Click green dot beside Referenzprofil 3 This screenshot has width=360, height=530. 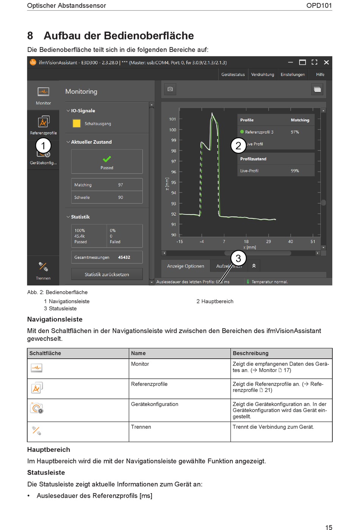pos(242,132)
